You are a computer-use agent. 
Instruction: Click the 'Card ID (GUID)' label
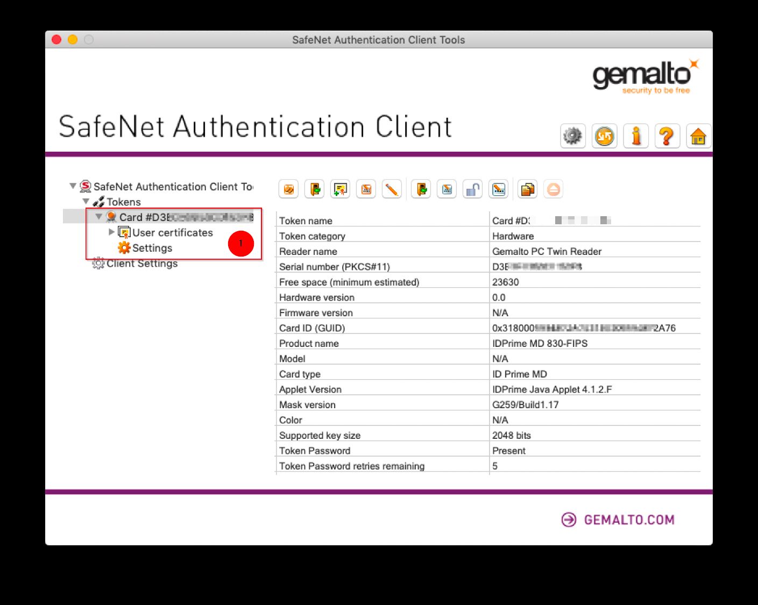point(312,328)
